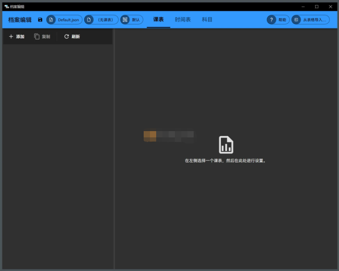Switch to the 科目 tab
339x271 pixels.
[207, 19]
